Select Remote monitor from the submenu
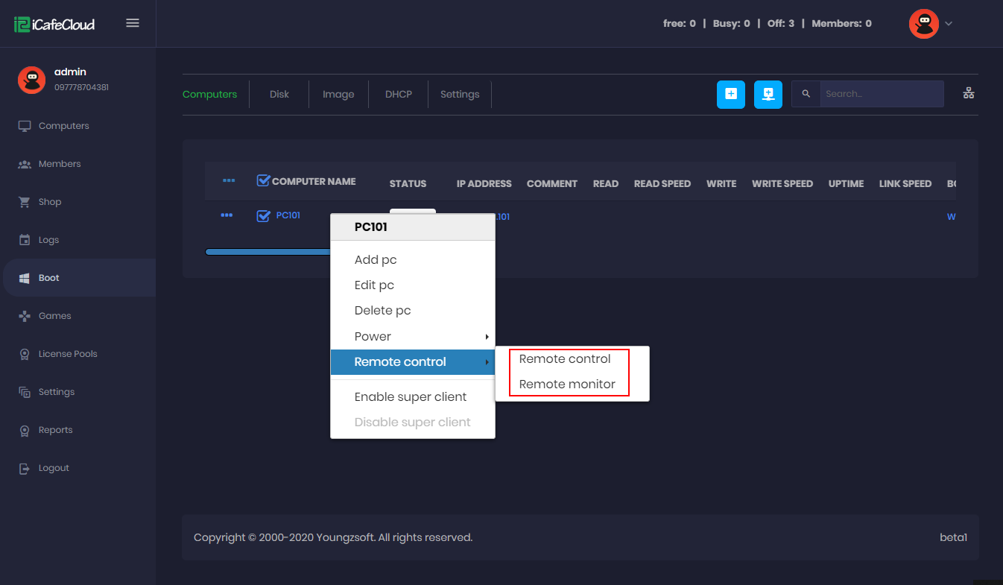Screen dimensions: 1003x585 (567, 385)
